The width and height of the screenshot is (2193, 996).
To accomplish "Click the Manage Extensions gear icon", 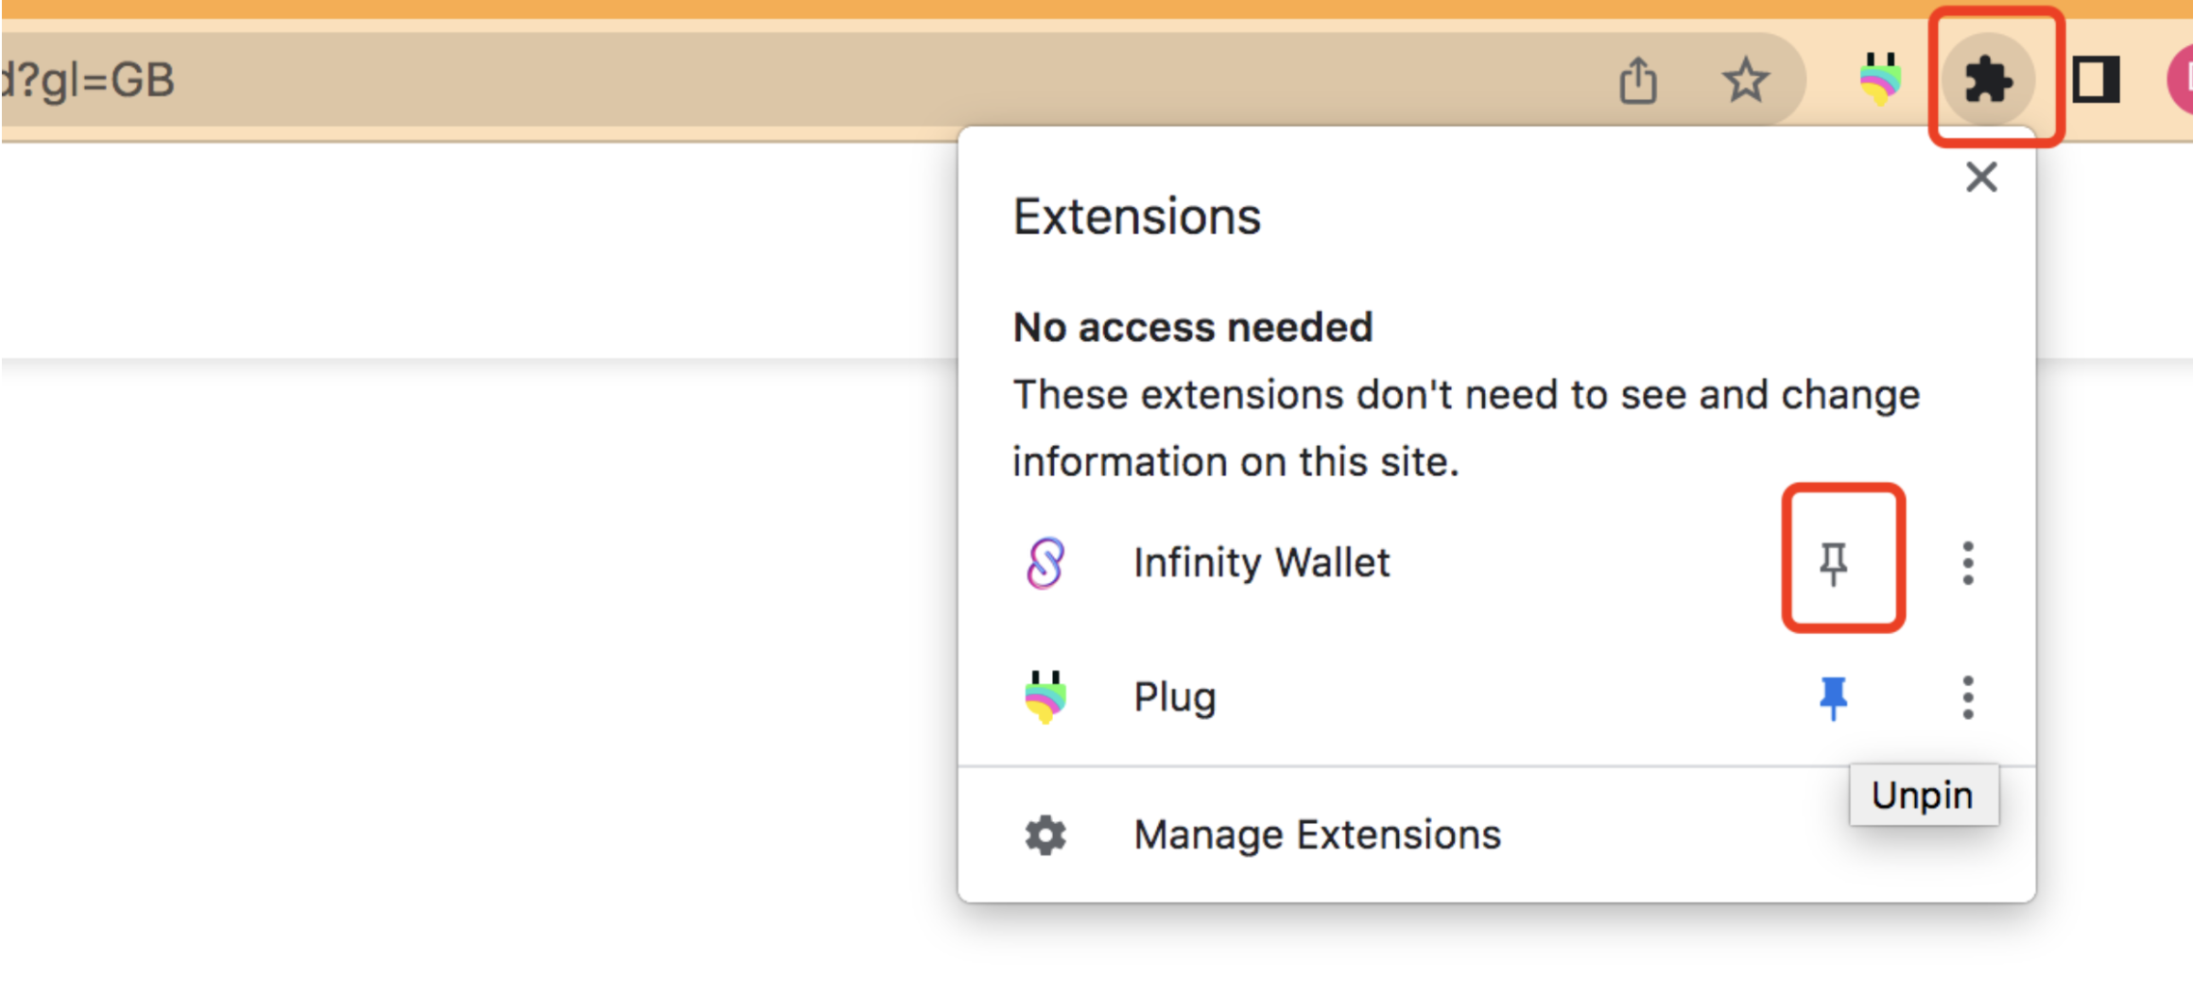I will [x=1045, y=835].
